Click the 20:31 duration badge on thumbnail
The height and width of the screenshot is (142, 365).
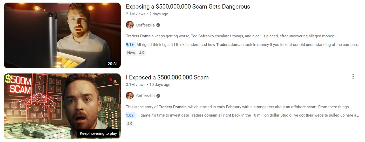(x=113, y=64)
